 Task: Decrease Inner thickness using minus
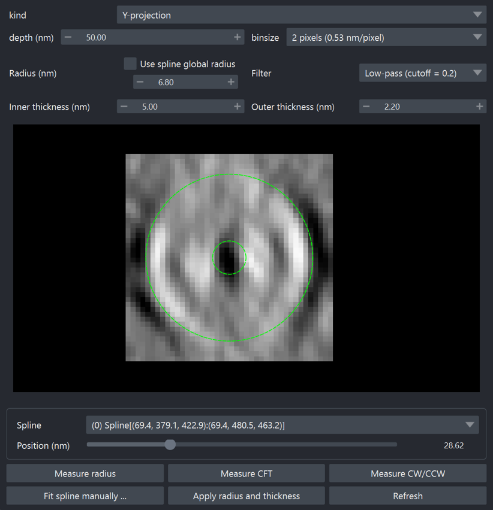124,107
